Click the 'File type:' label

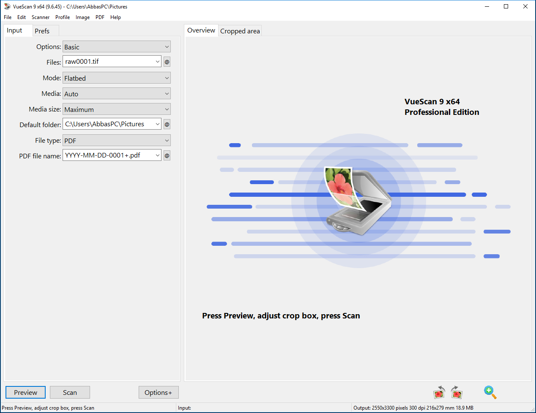(48, 140)
